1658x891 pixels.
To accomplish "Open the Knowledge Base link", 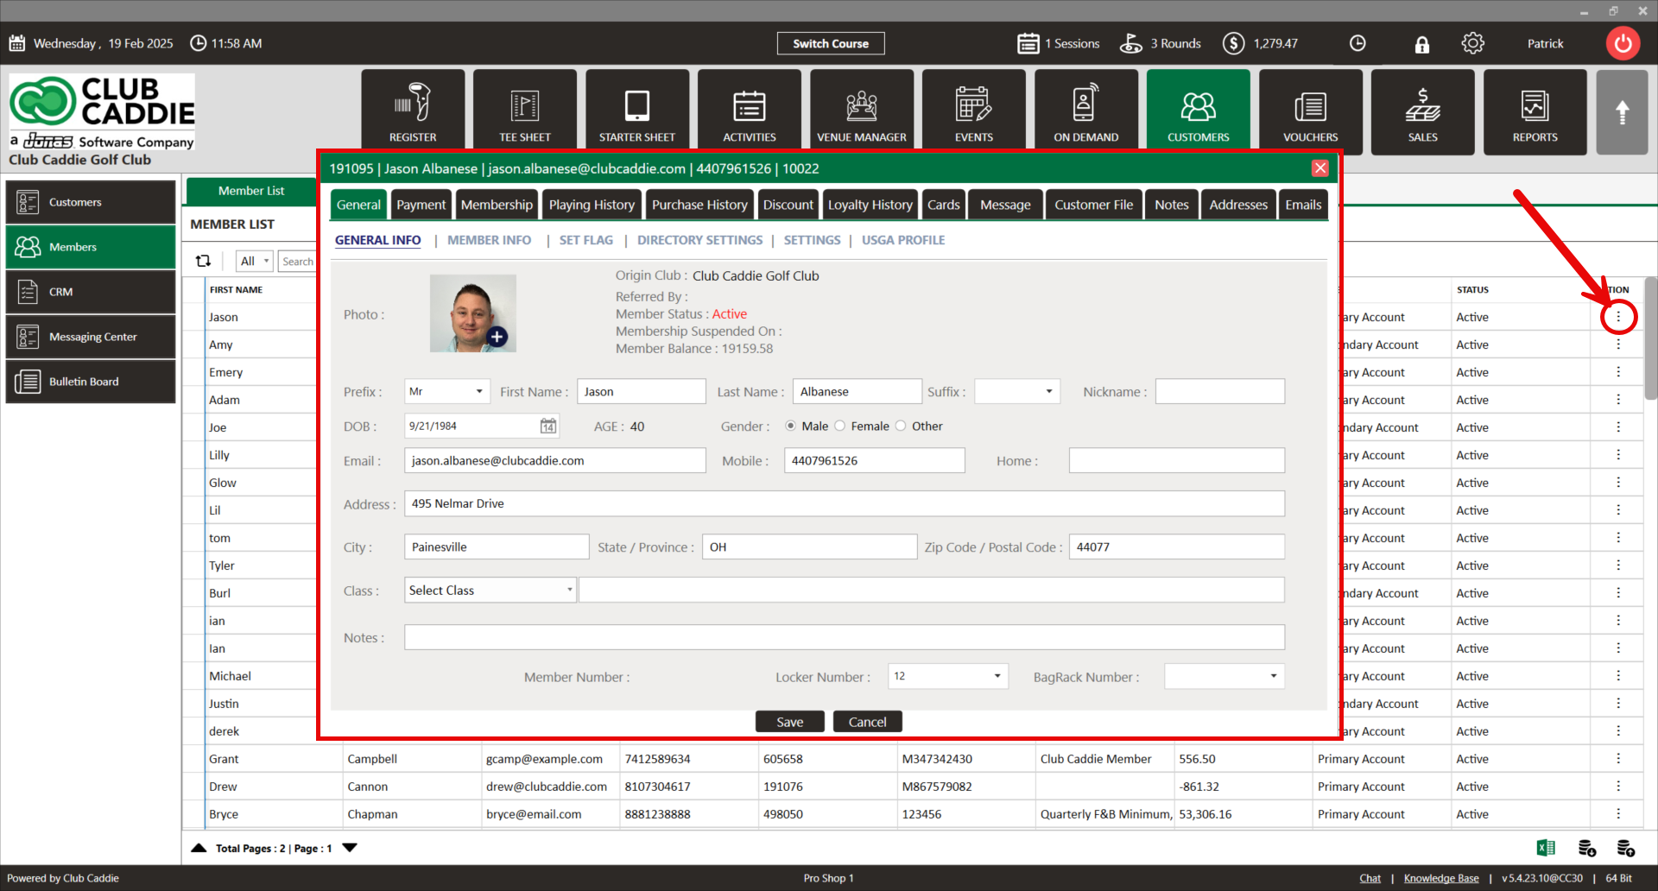I will click(1441, 878).
